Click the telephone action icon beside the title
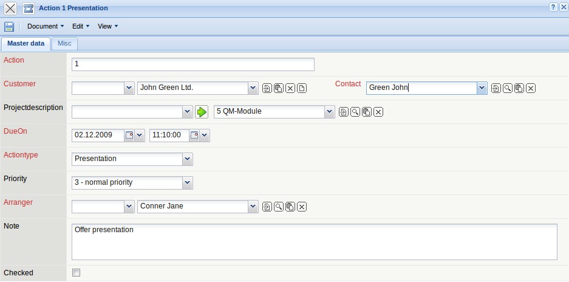Viewport: 569px width, 282px height. (29, 8)
